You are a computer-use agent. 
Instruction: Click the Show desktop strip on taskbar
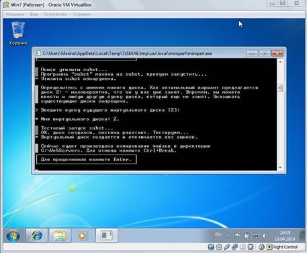click(302, 236)
